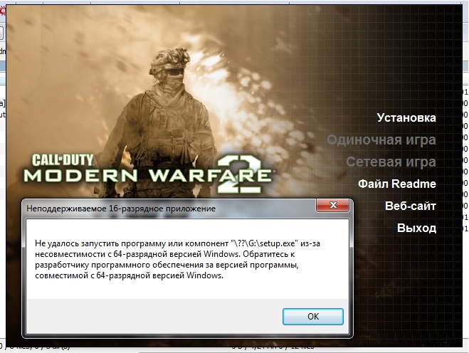This screenshot has height=353, width=469.
Task: Click the toolbar button at the left edge
Action: (x=2, y=33)
